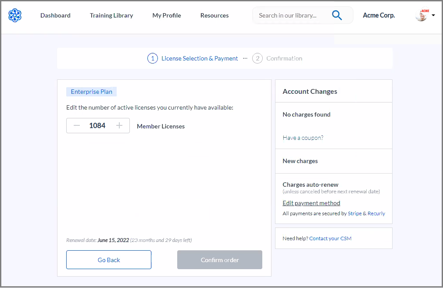Increase member licenses with plus icon
Image resolution: width=443 pixels, height=288 pixels.
click(x=119, y=126)
